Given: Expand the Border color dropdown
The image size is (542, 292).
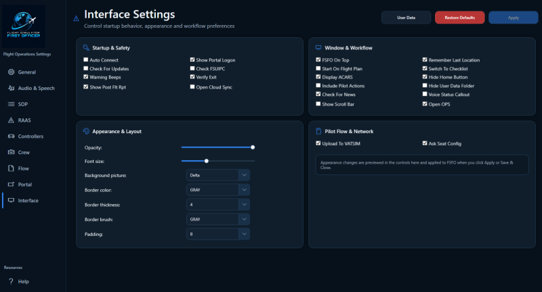Looking at the screenshot, I should point(218,190).
